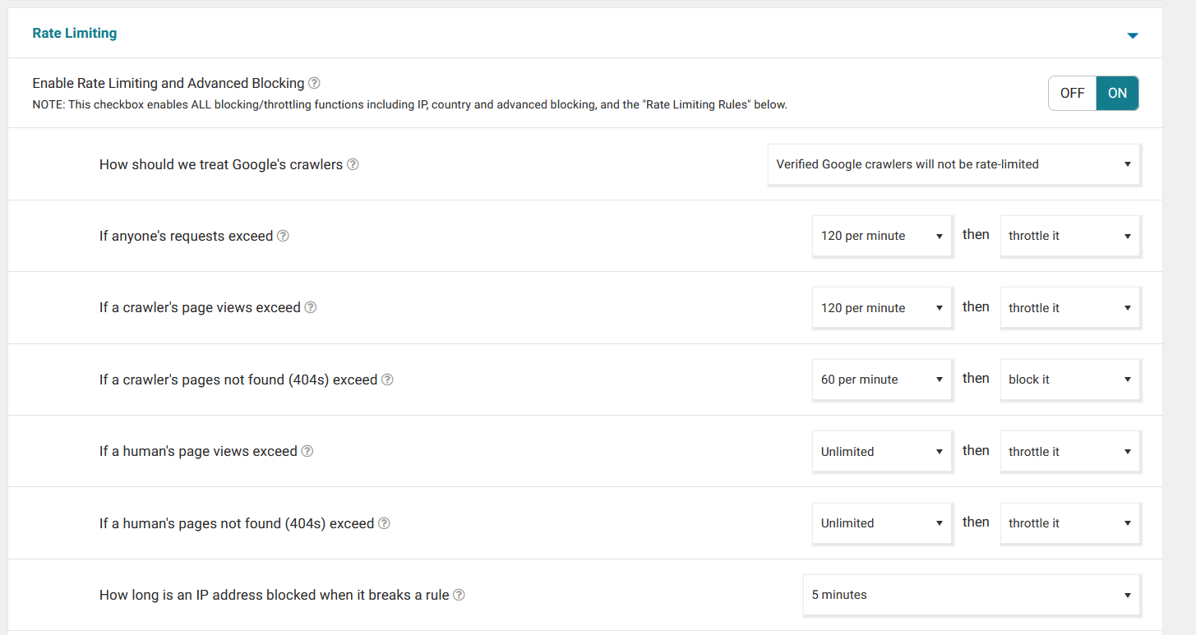This screenshot has width=1196, height=635.
Task: Open the Google crawlers treatment dropdown
Action: [x=954, y=164]
